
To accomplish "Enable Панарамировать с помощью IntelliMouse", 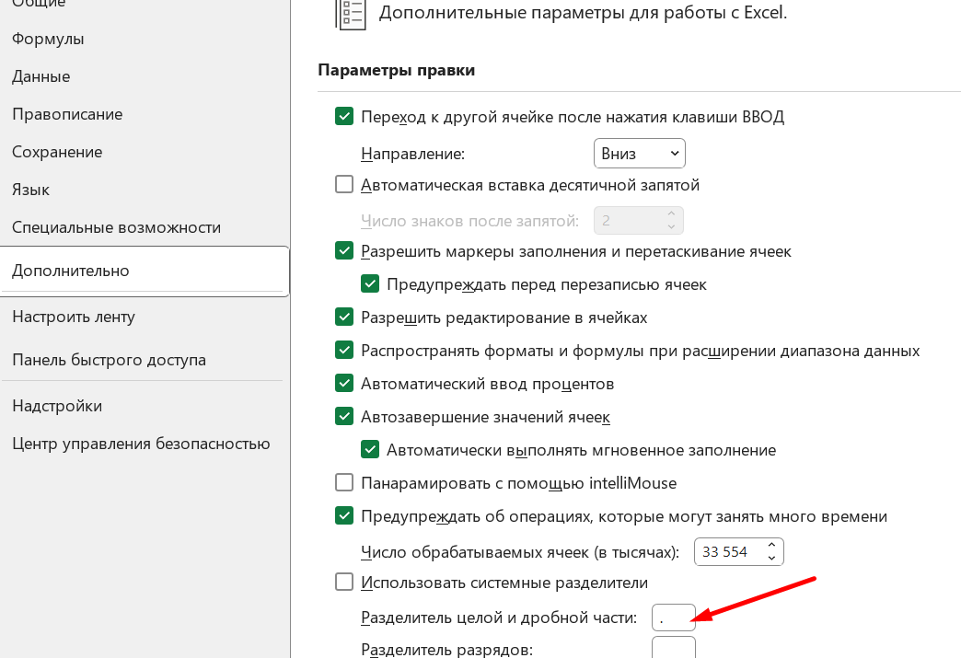I will (x=344, y=482).
